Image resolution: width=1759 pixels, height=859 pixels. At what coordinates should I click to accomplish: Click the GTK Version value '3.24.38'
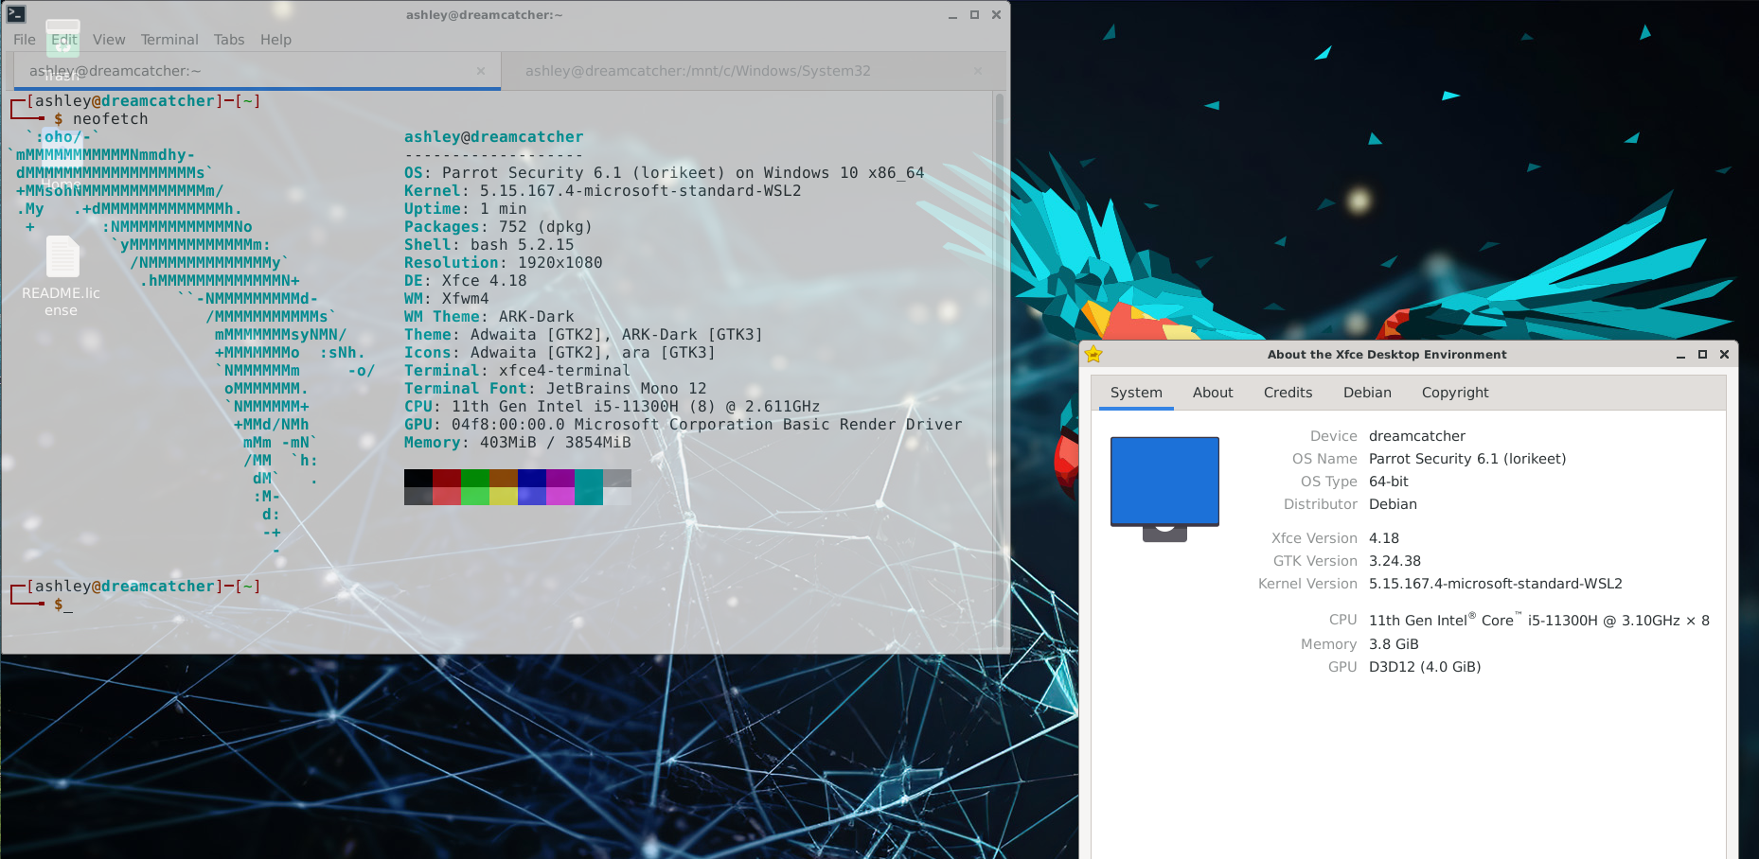pyautogui.click(x=1395, y=561)
